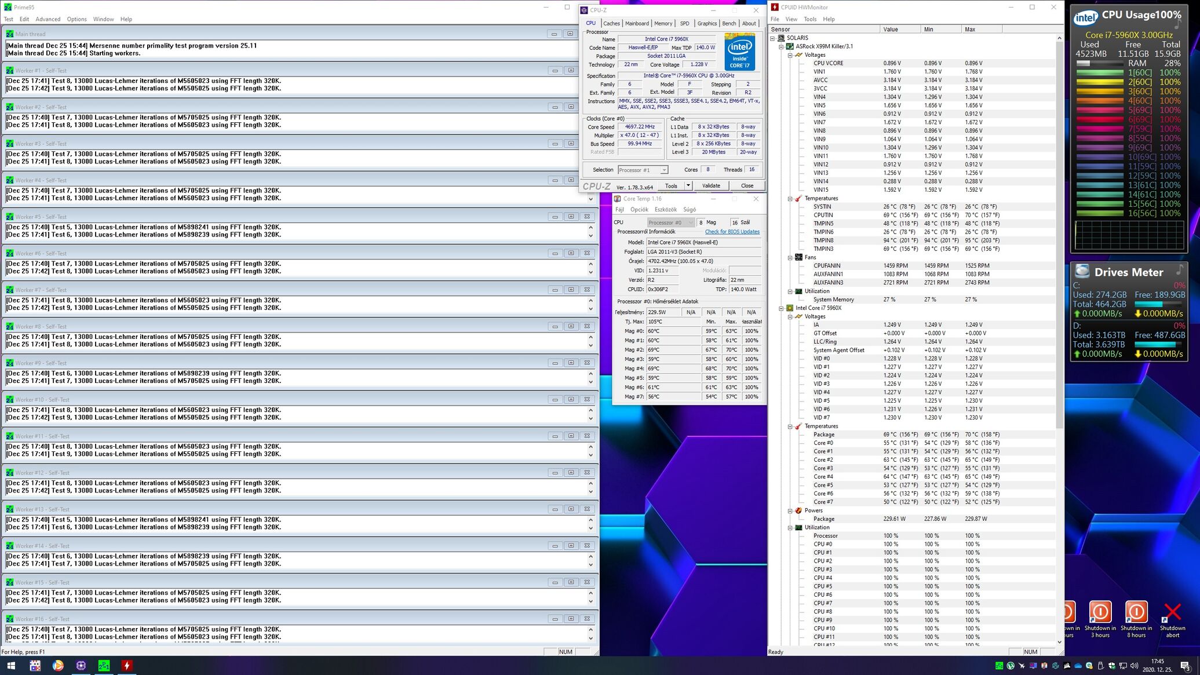The image size is (1200, 675).
Task: Click the taskbar clock showing 17:45
Action: click(1157, 665)
